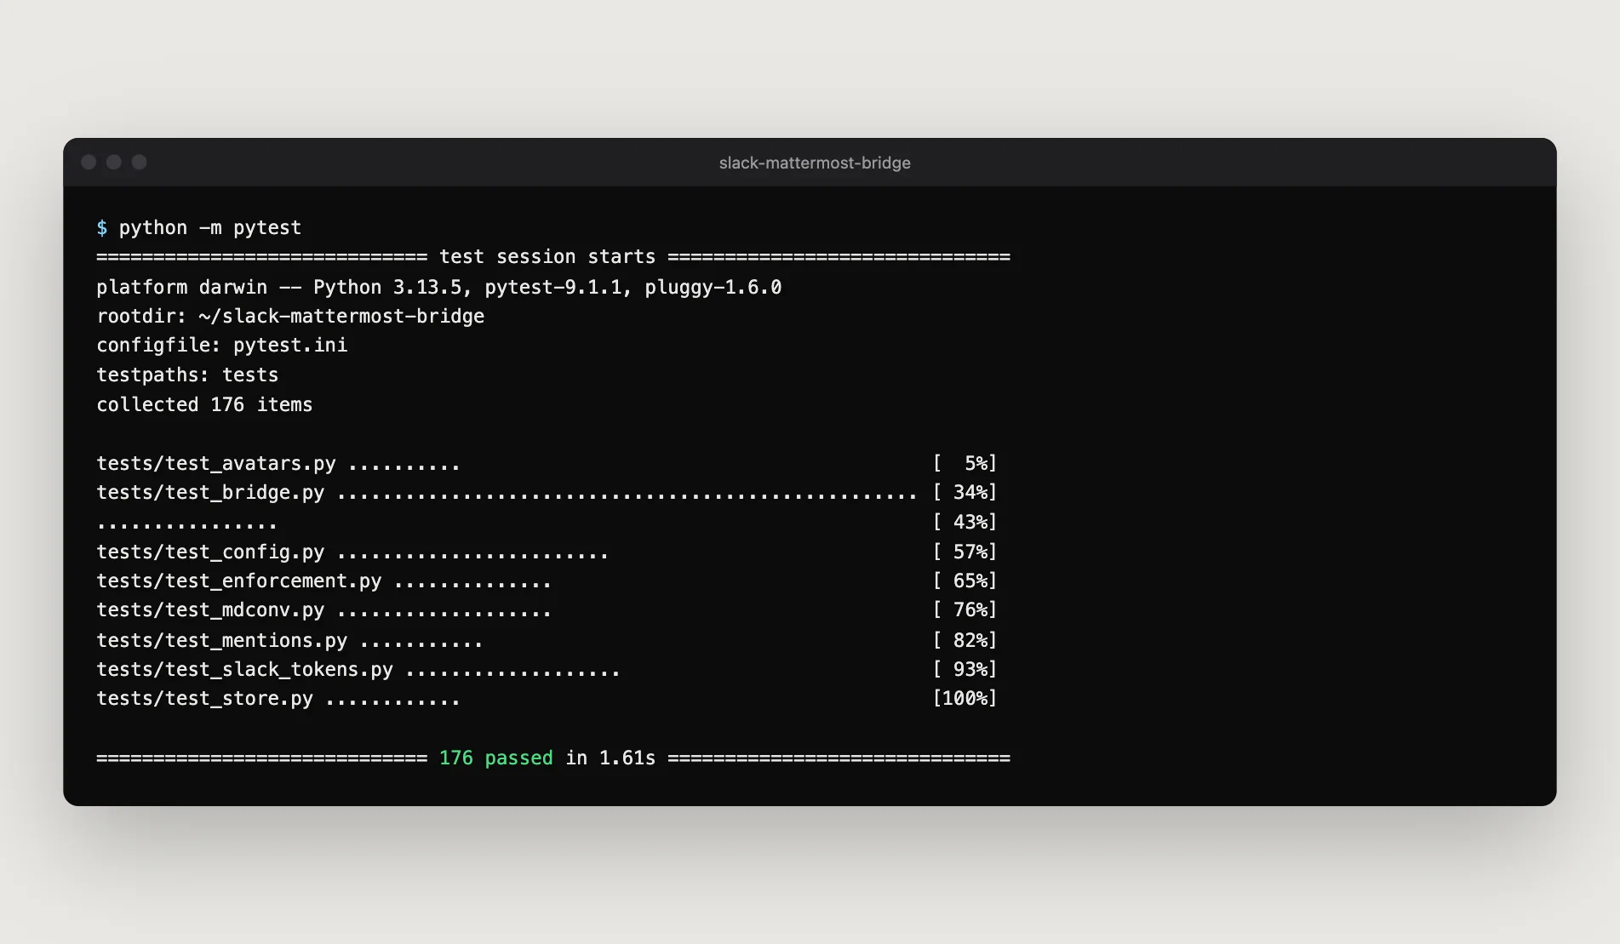
Task: Click the tests/test_store.py file name
Action: pyautogui.click(x=204, y=699)
